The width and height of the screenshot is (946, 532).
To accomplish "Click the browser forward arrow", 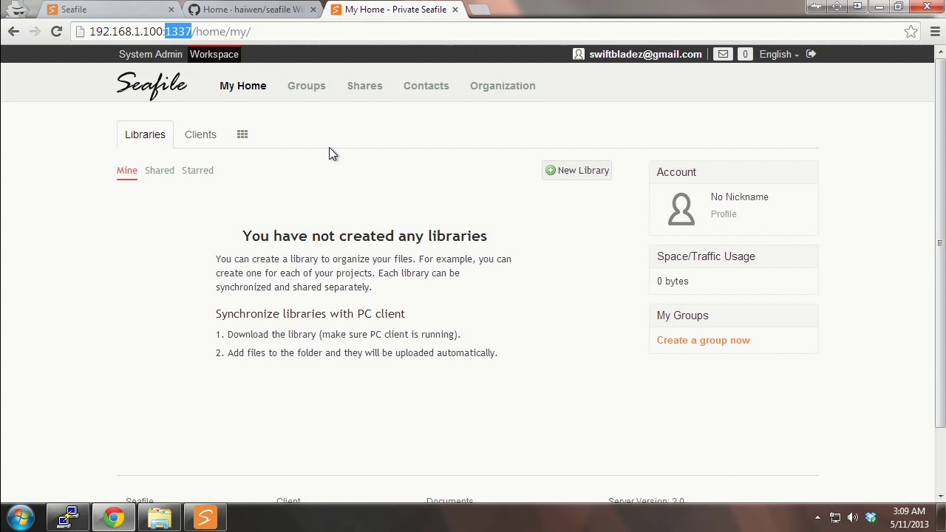I will tap(35, 31).
